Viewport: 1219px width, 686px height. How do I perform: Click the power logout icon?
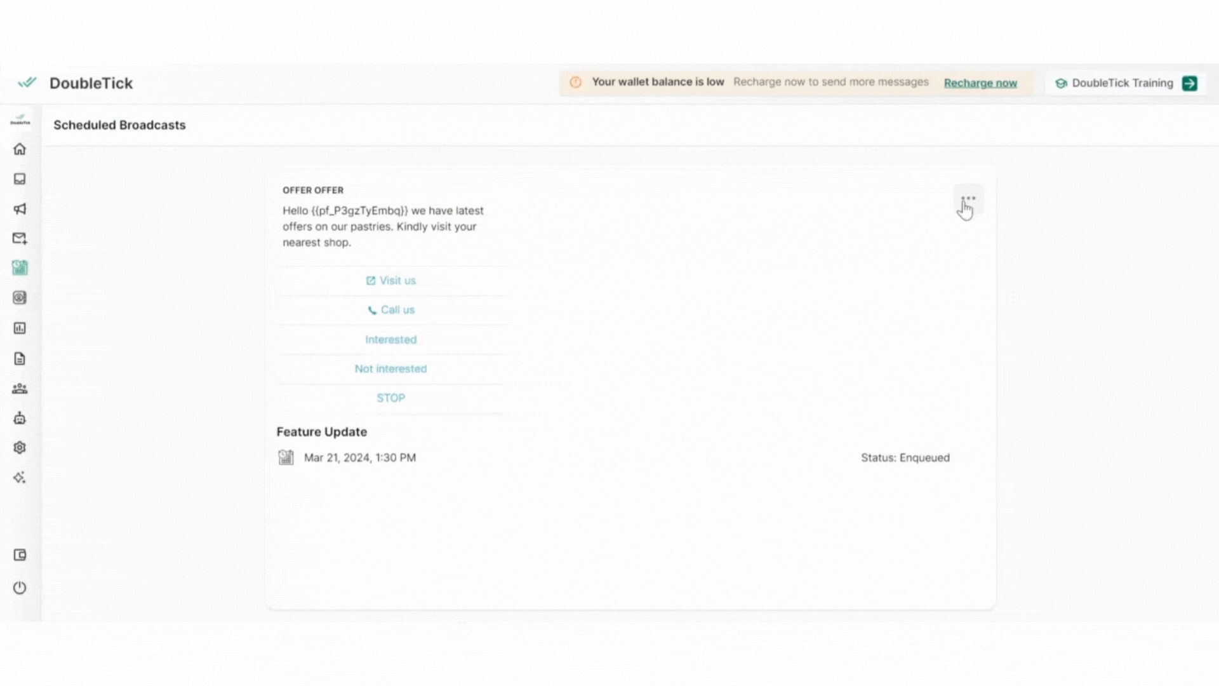point(20,588)
